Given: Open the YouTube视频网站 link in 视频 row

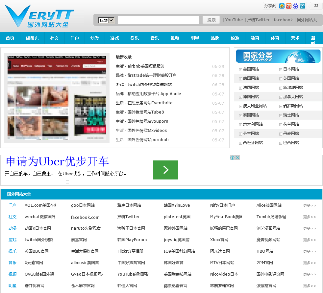Looking at the screenshot, I should [x=133, y=274].
